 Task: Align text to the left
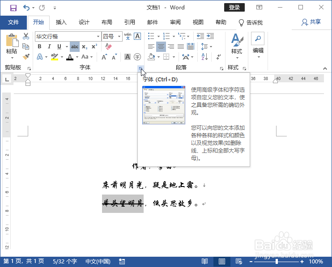[x=151, y=47]
